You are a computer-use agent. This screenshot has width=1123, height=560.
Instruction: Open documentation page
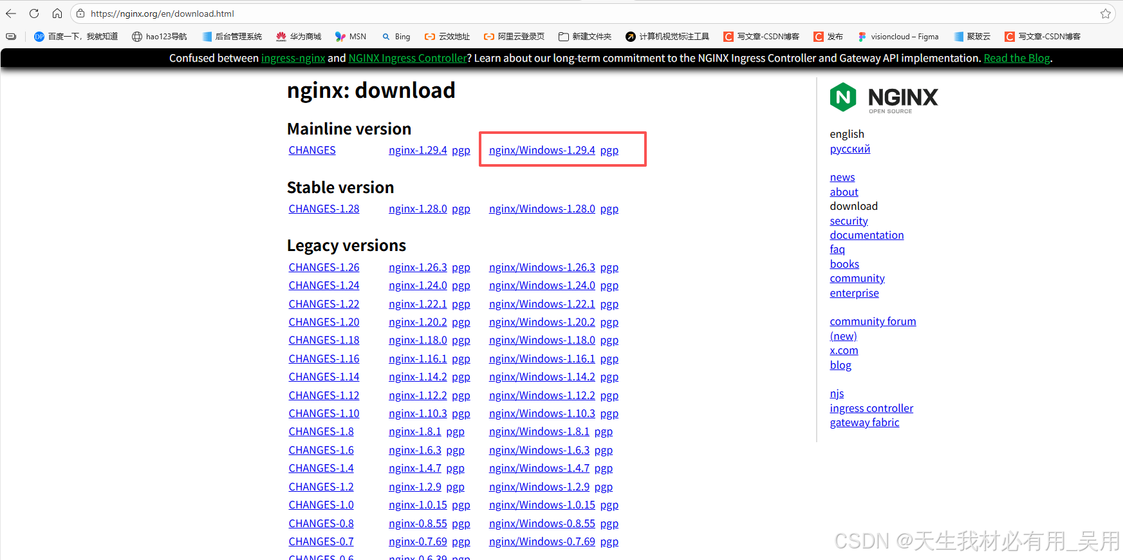[x=867, y=235]
